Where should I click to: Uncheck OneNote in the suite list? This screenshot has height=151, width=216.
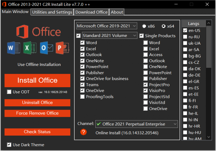pyautogui.click(x=82, y=61)
